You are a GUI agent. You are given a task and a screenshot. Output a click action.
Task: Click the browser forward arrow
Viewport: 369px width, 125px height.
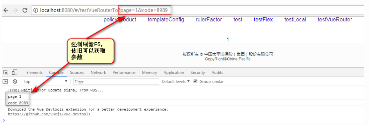[15, 10]
